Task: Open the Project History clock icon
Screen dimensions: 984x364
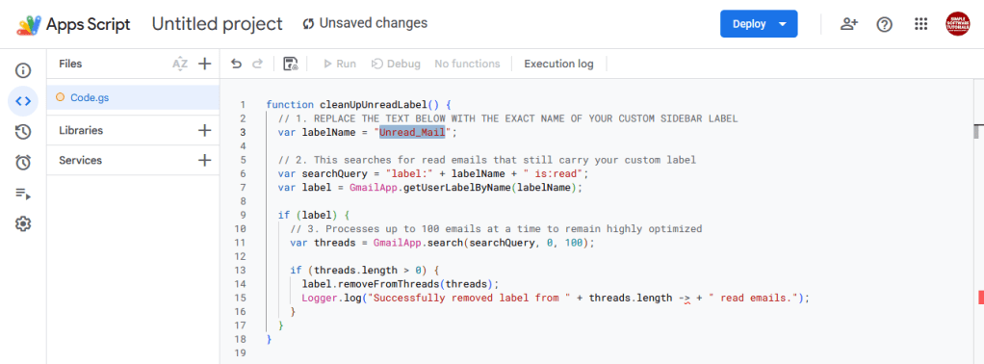Action: pos(23,132)
